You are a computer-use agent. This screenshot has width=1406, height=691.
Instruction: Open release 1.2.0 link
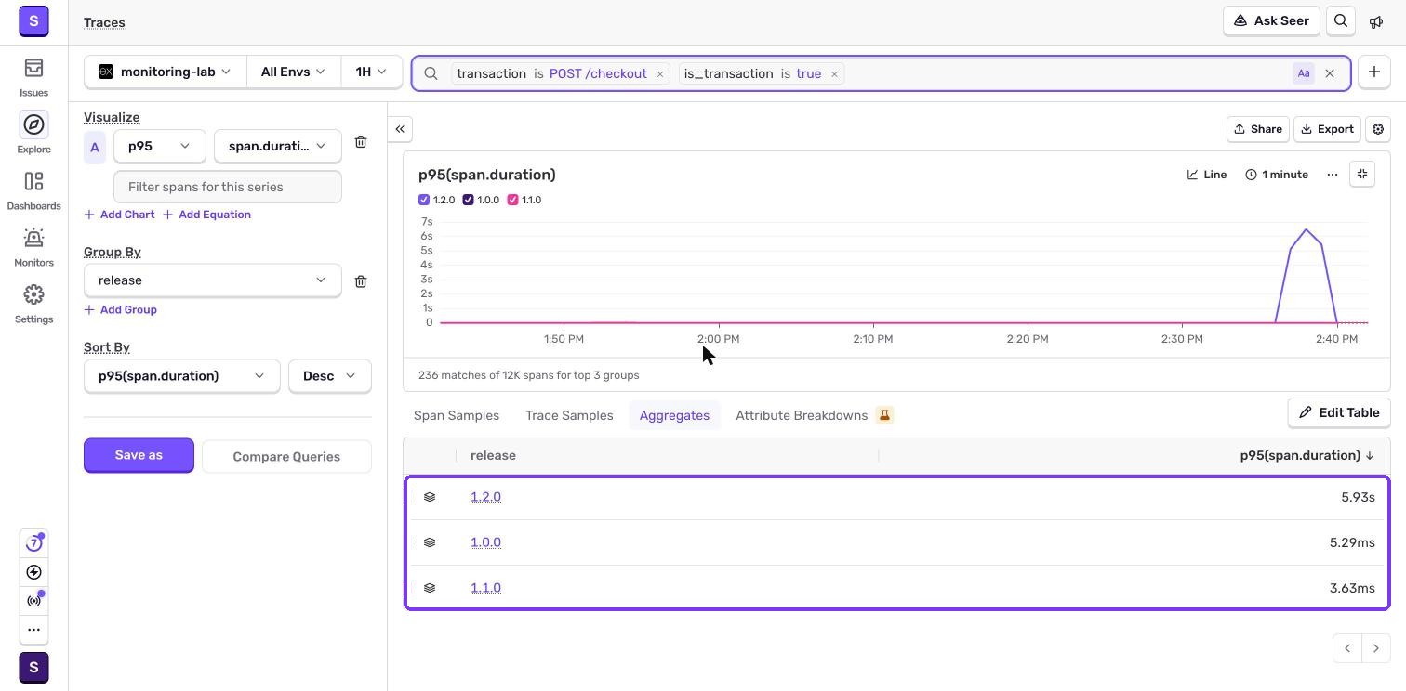(x=485, y=497)
